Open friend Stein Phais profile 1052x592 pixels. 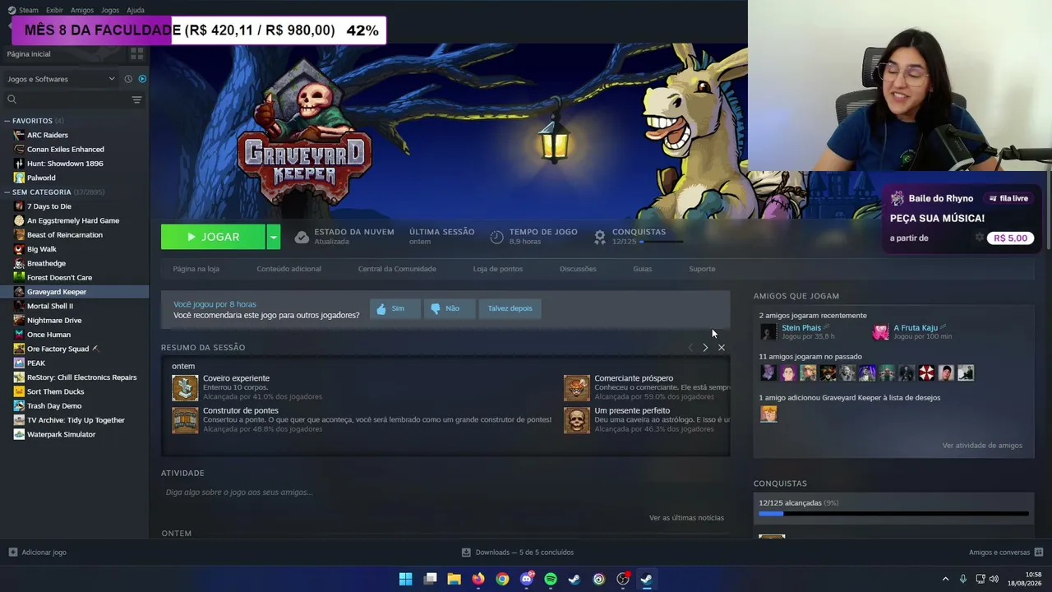tap(801, 328)
